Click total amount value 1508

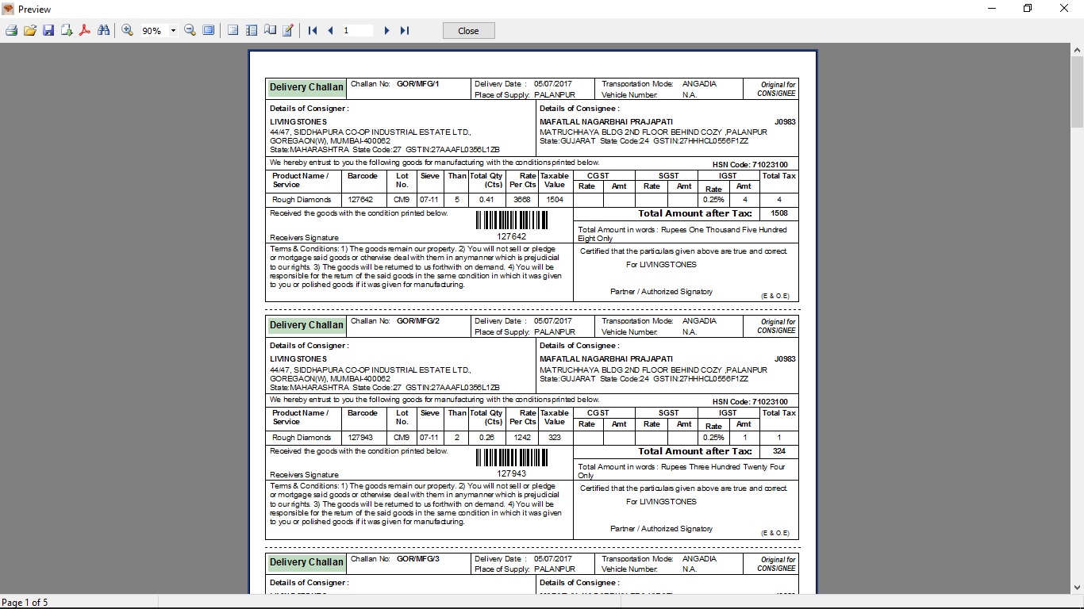(x=779, y=213)
